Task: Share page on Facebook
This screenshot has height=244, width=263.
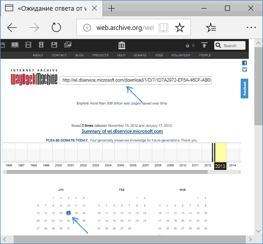Action: click(x=244, y=63)
